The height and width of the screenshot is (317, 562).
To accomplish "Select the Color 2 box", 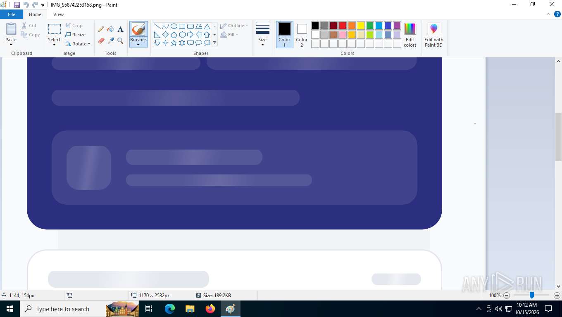I will 302,35.
